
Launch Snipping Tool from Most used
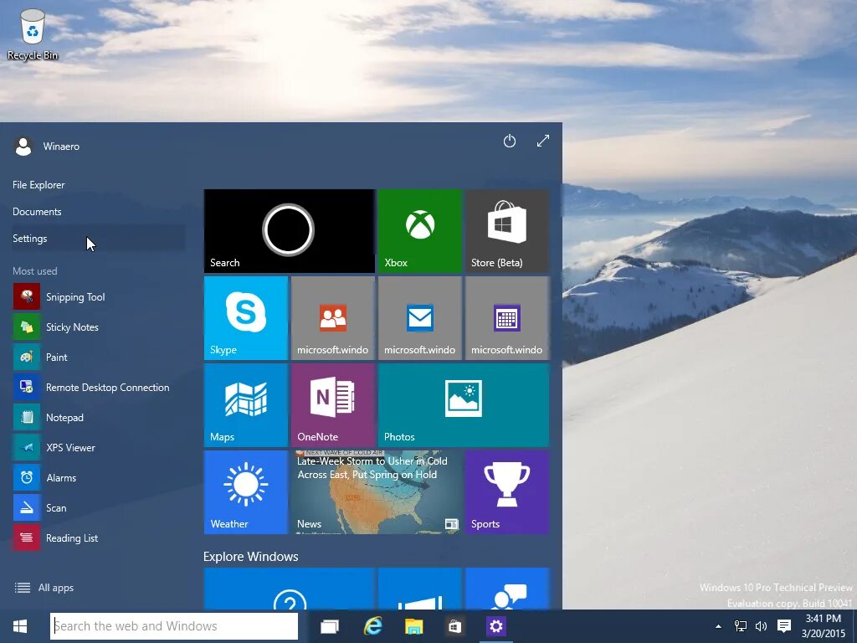point(99,297)
